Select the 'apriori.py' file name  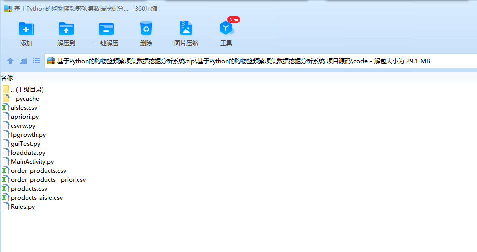[x=25, y=117]
